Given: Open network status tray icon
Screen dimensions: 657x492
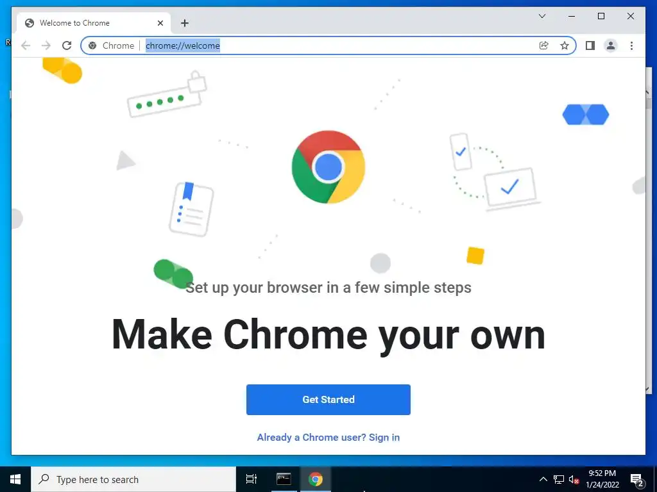Looking at the screenshot, I should 559,479.
